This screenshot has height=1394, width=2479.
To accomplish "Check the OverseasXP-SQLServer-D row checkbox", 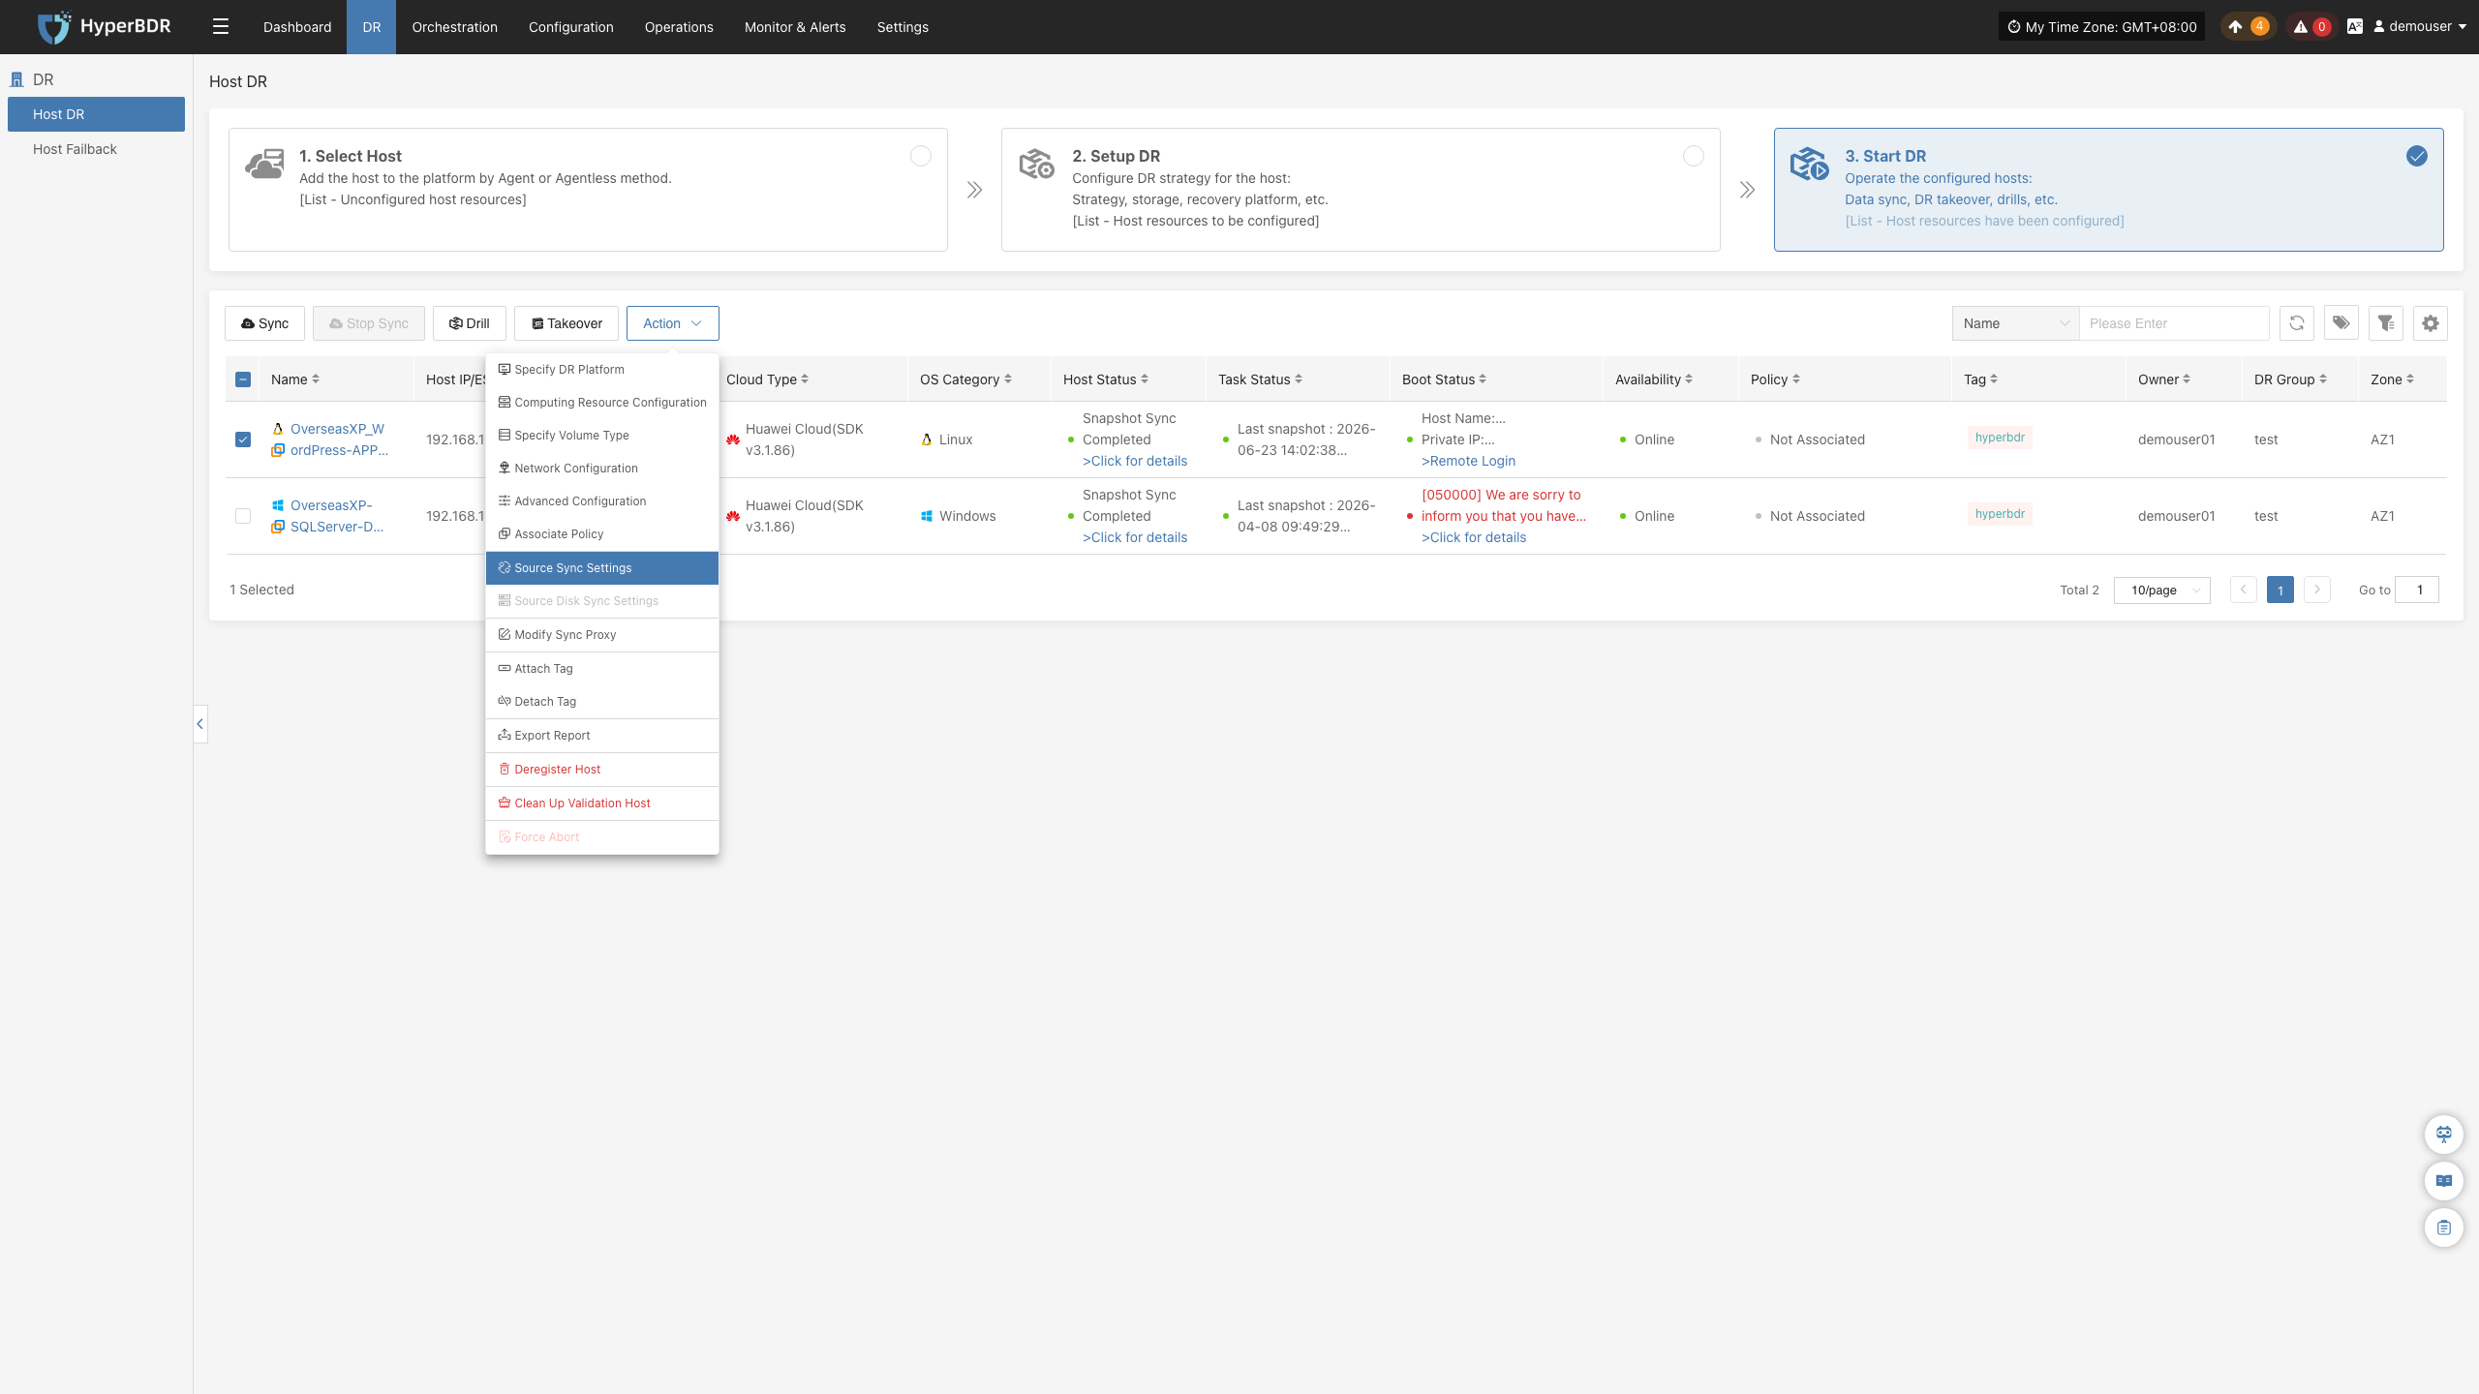I will coord(243,516).
